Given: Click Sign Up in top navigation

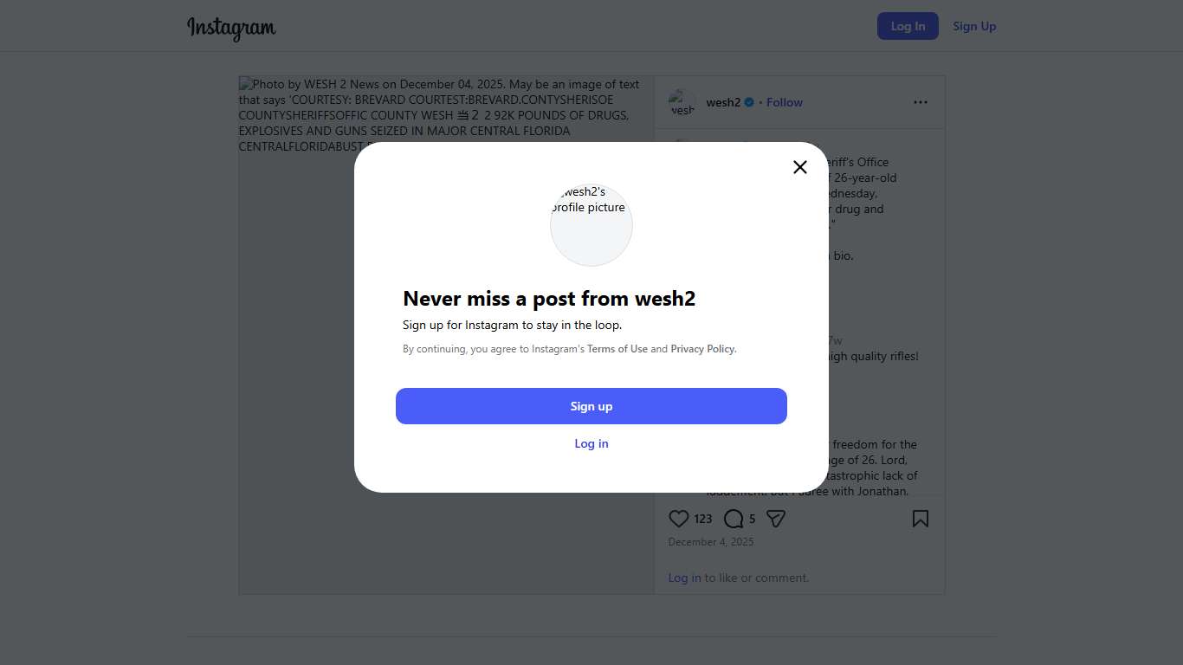Looking at the screenshot, I should [x=974, y=26].
